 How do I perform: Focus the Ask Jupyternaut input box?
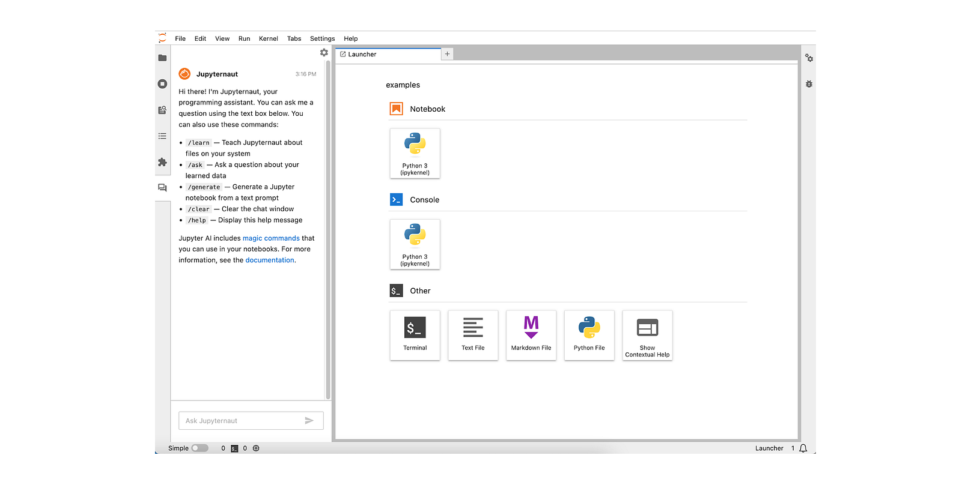coord(251,421)
